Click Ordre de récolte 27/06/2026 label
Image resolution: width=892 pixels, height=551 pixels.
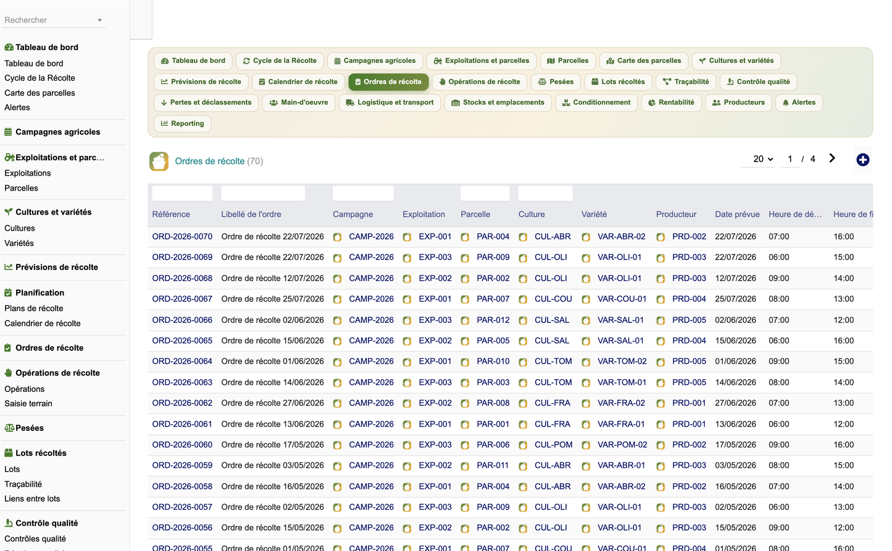[272, 403]
